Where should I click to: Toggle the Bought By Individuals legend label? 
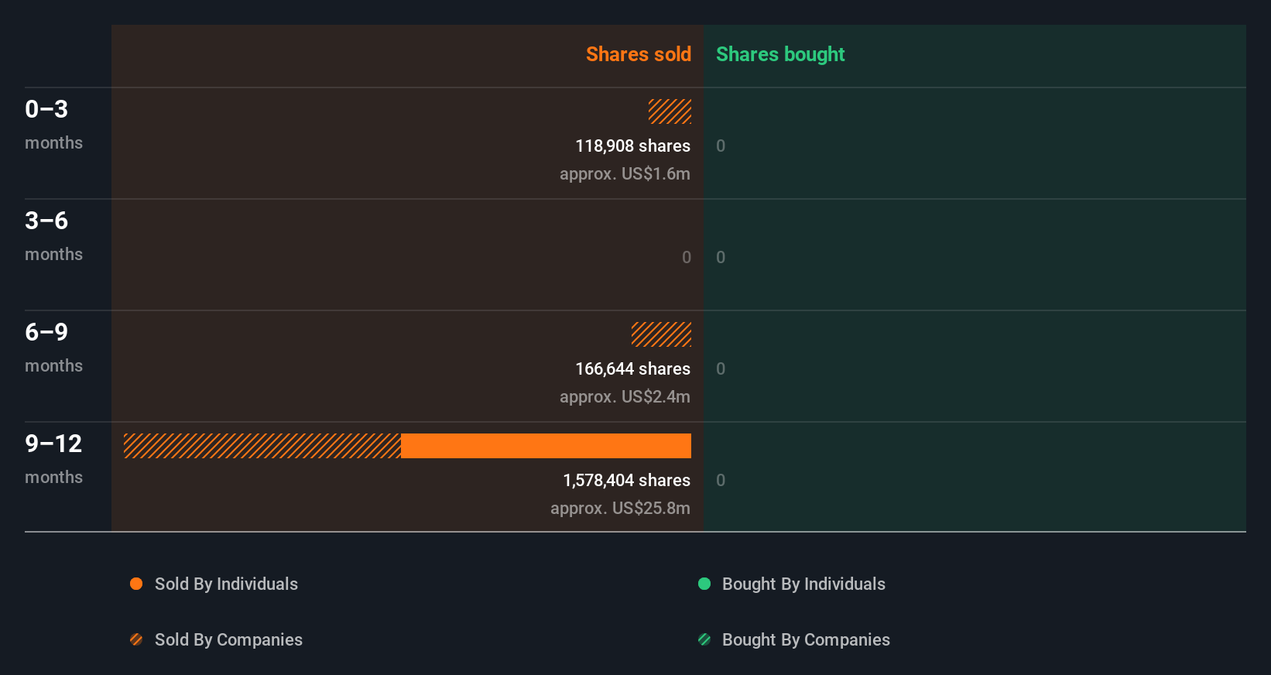pyautogui.click(x=803, y=584)
